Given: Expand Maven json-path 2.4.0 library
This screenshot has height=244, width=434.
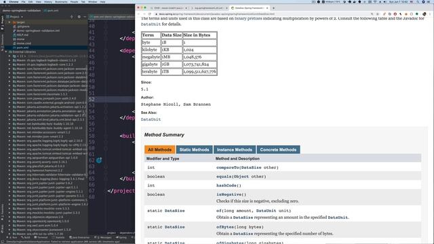Looking at the screenshot, I should tap(9, 98).
